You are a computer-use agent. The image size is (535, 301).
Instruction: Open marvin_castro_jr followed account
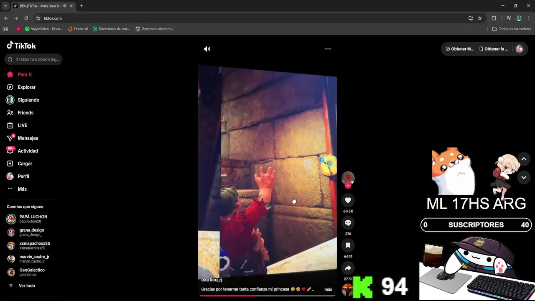[33, 259]
